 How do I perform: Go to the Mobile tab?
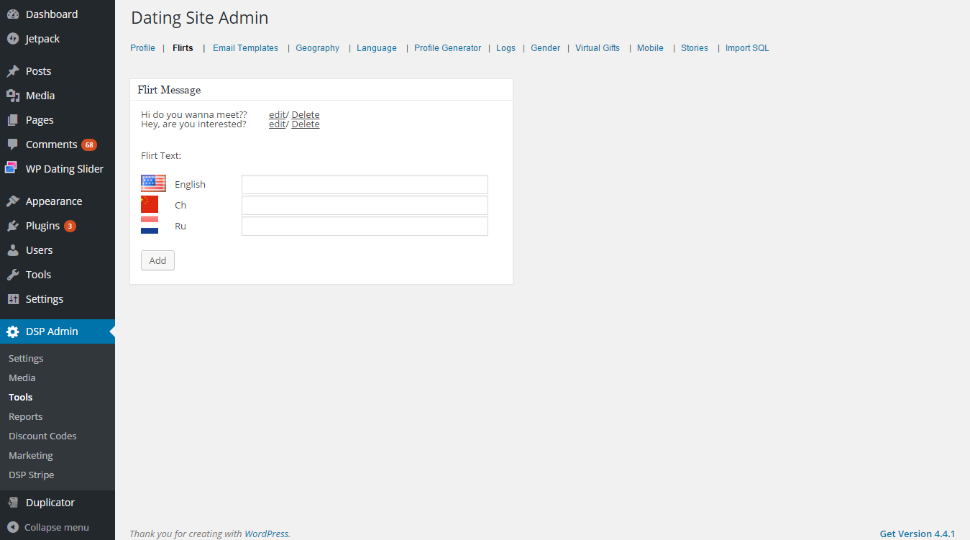pos(650,48)
